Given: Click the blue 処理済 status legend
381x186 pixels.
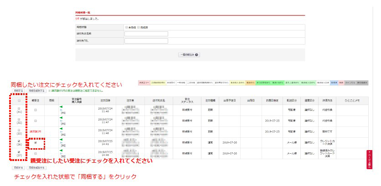Looking at the screenshot, I should pos(334,83).
